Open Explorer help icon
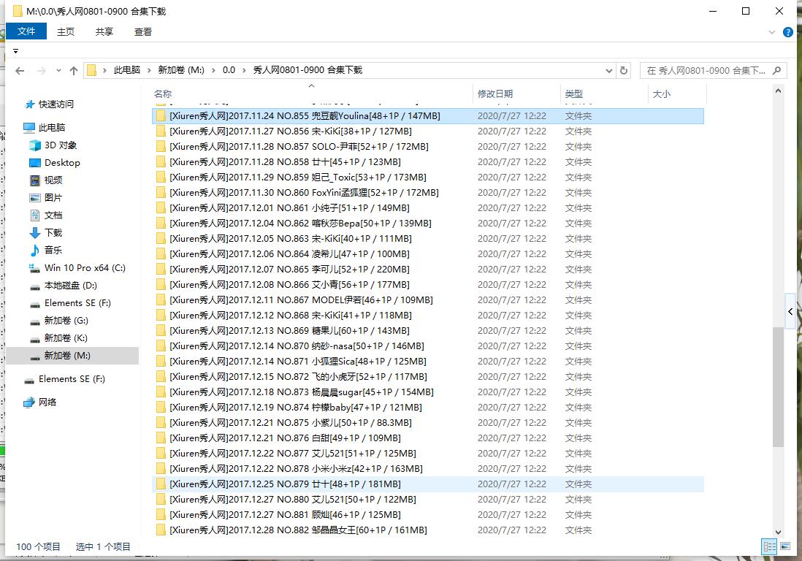 [787, 32]
